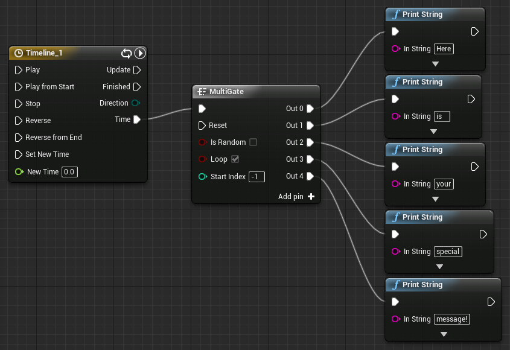Expand the 'special' Print String node
The height and width of the screenshot is (350, 510).
(x=439, y=266)
